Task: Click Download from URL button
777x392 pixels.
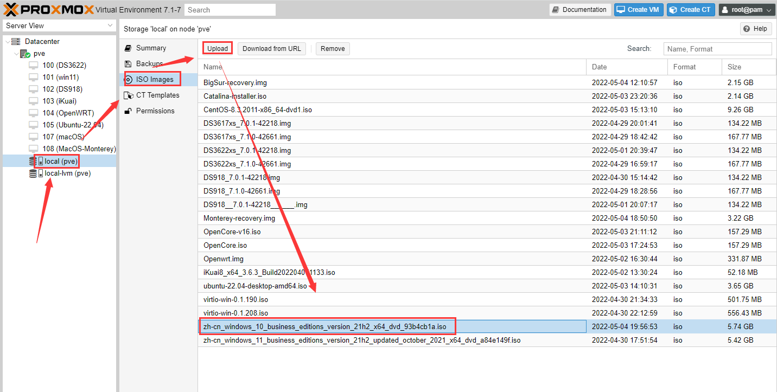Action: [x=271, y=49]
